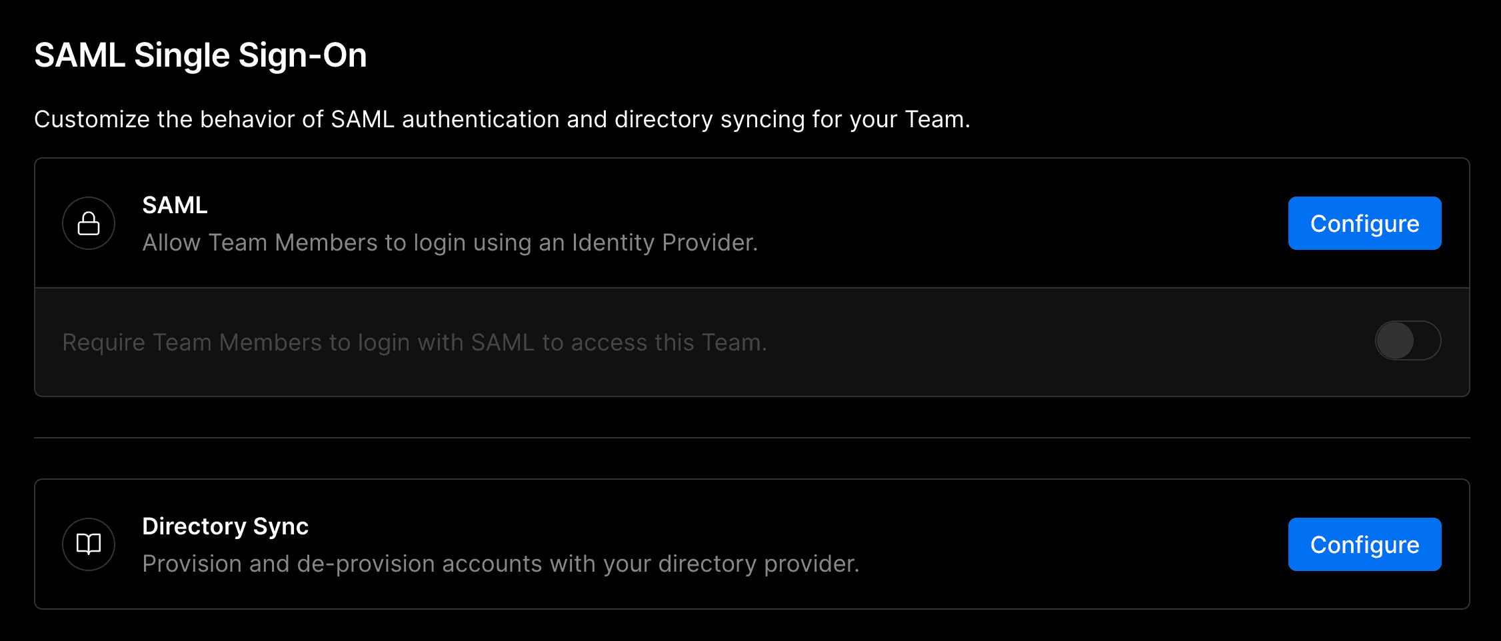This screenshot has height=641, width=1501.
Task: Click the SAML description text
Action: (450, 243)
